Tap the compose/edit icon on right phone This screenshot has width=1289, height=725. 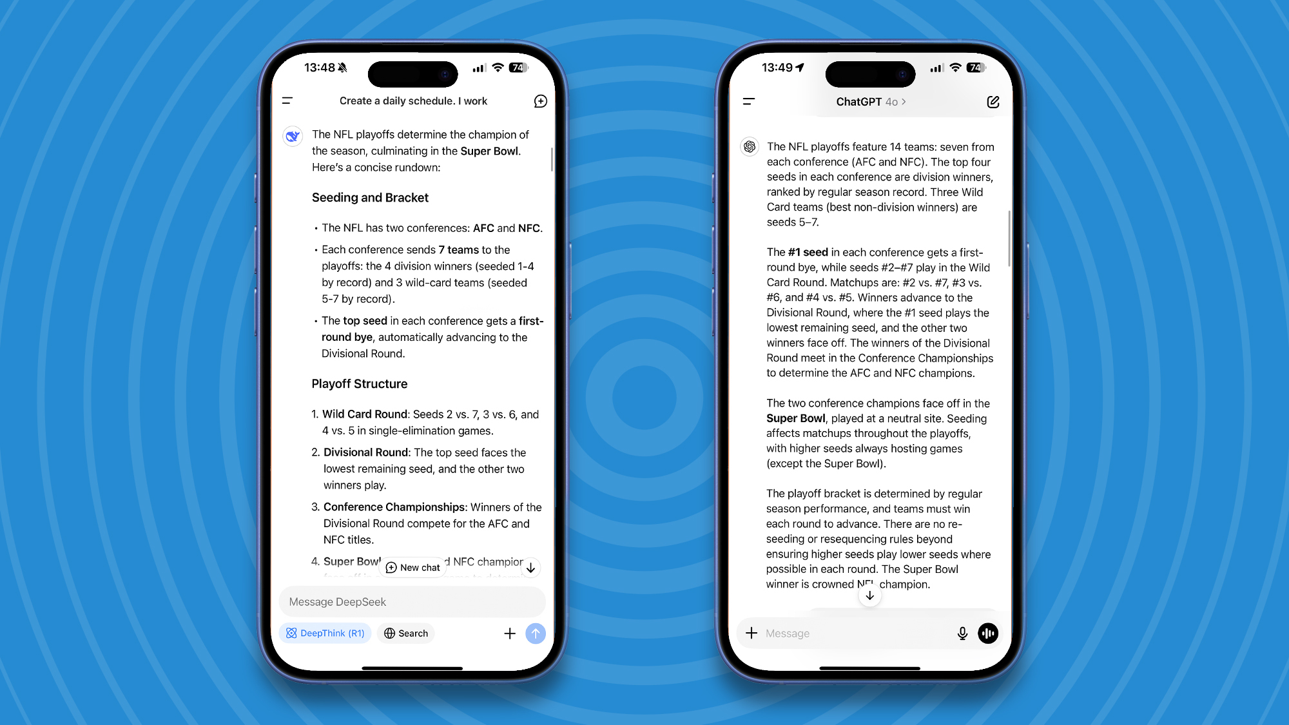[993, 100]
